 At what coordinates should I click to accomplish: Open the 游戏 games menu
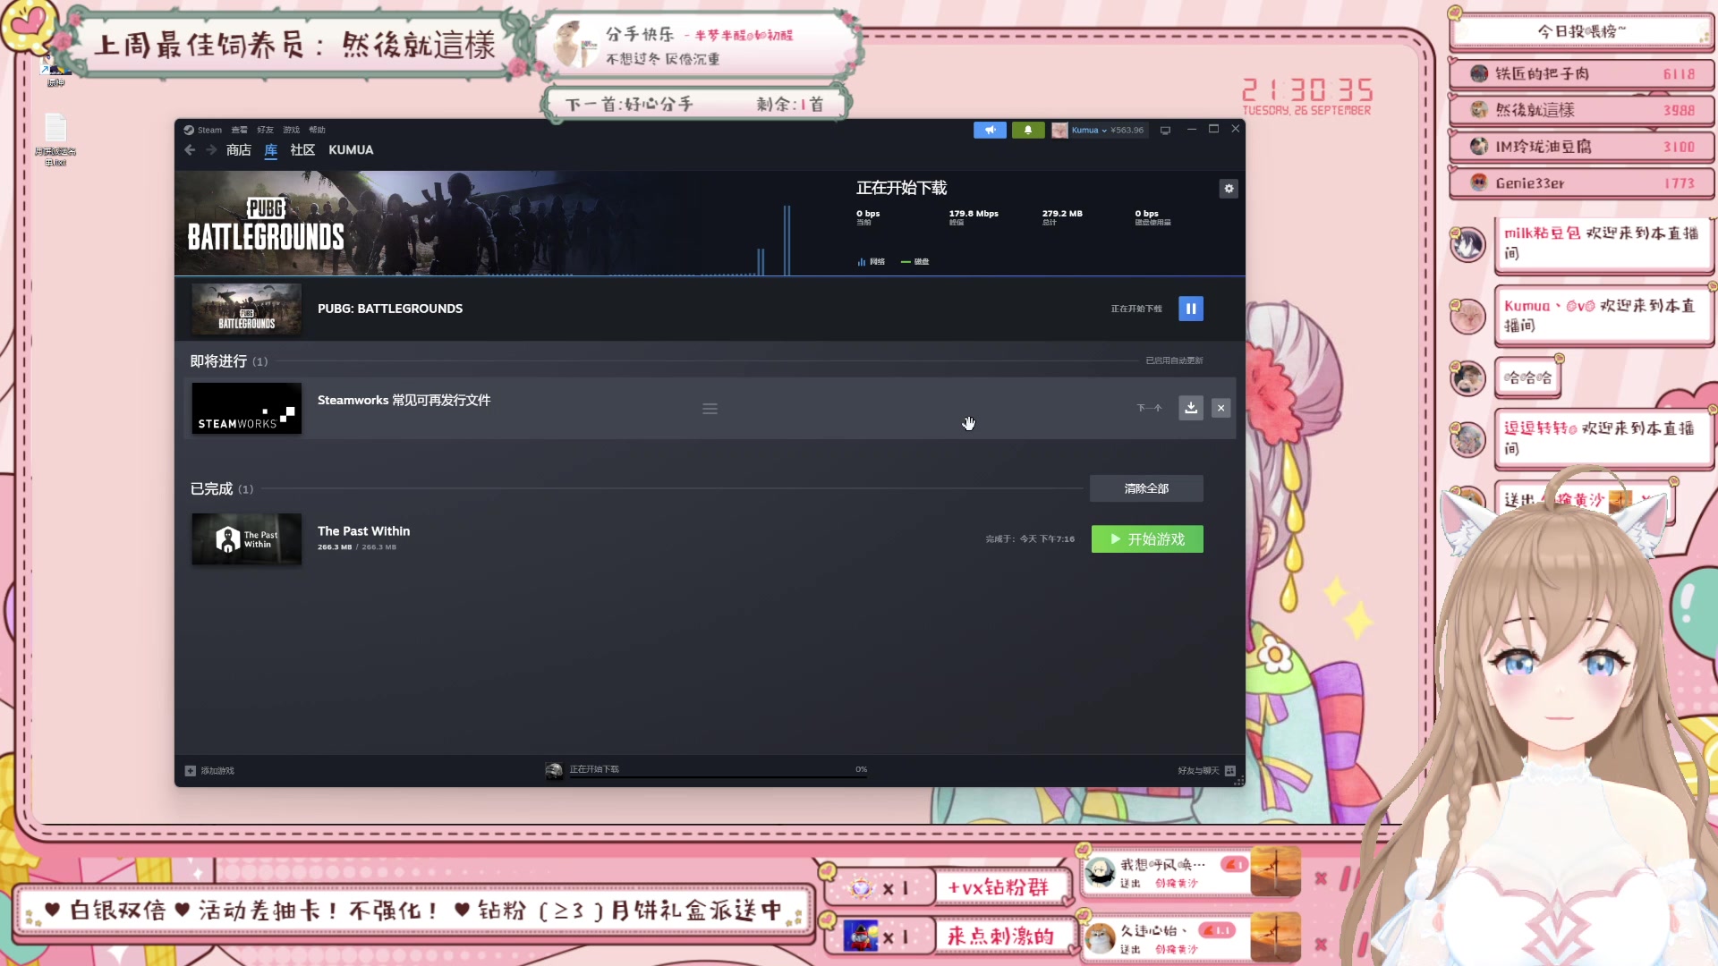[x=291, y=130]
